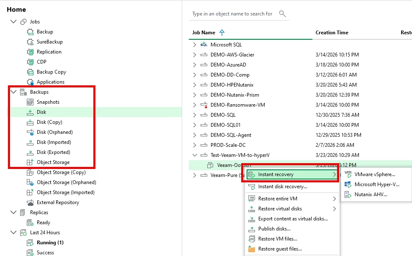
Task: Open Restore entire VM submenu
Action: pos(292,199)
